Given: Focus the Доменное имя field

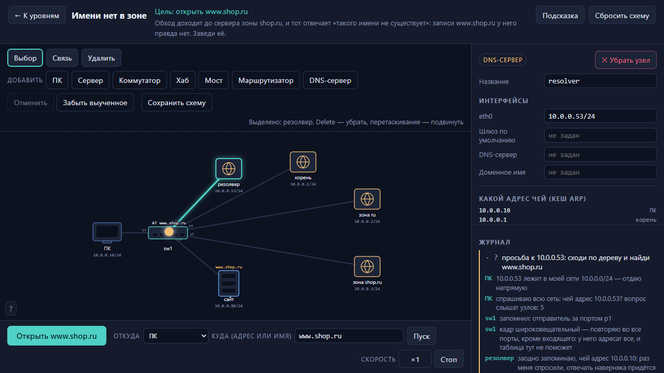Looking at the screenshot, I should 600,173.
